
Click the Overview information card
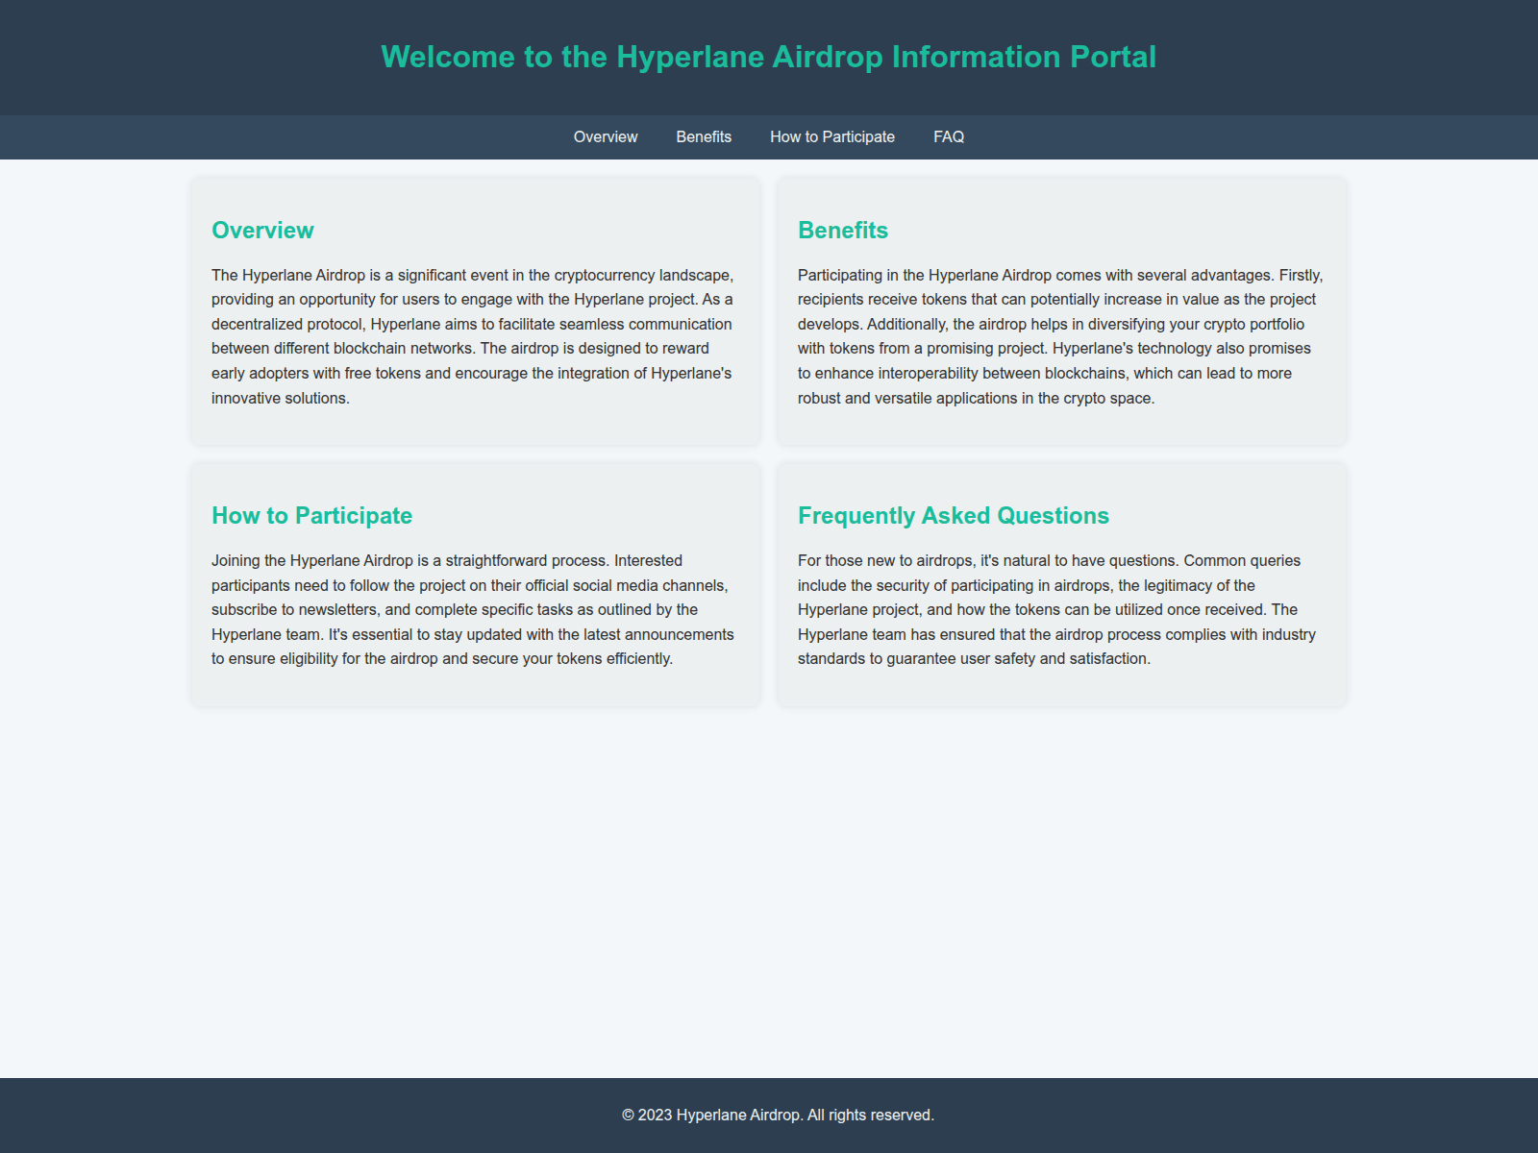476,423
